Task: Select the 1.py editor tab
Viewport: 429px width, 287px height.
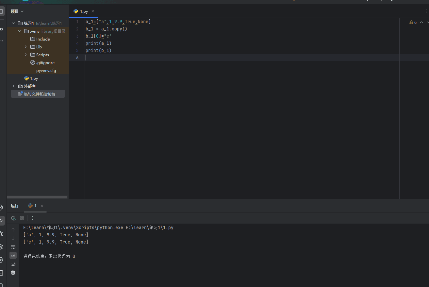Action: pos(84,11)
